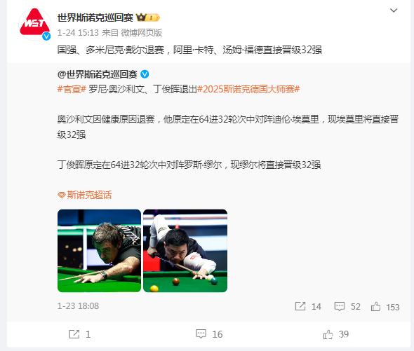Like the quoted post with 153 likes
414x351 pixels.
tap(385, 307)
